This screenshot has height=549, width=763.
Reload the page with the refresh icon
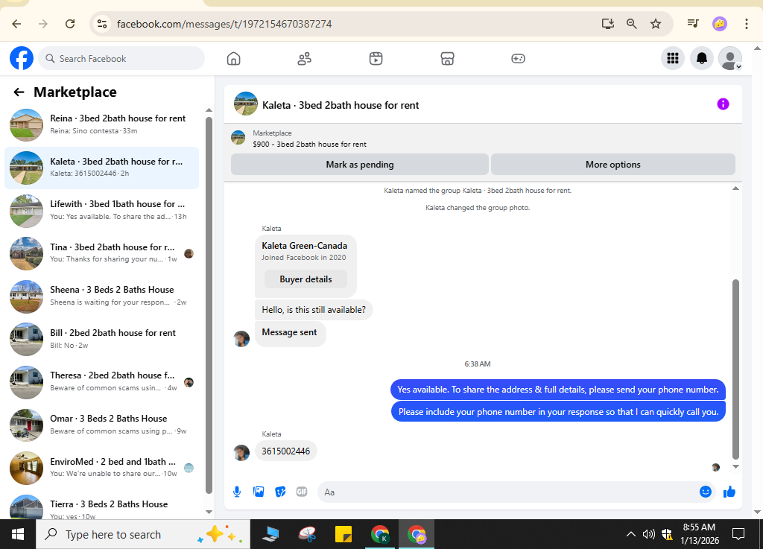70,24
